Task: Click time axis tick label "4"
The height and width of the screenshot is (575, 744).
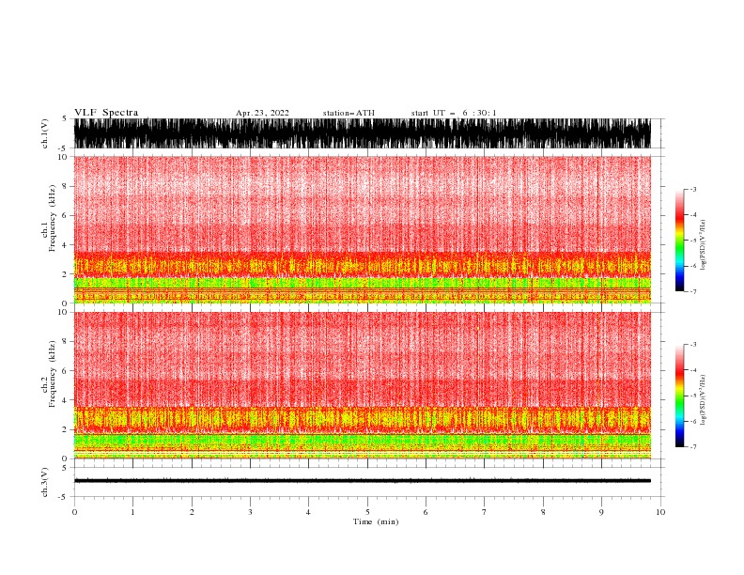Action: 308,512
